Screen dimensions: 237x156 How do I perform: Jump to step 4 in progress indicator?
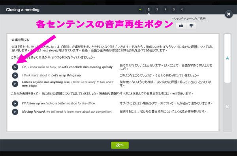[x=166, y=9]
